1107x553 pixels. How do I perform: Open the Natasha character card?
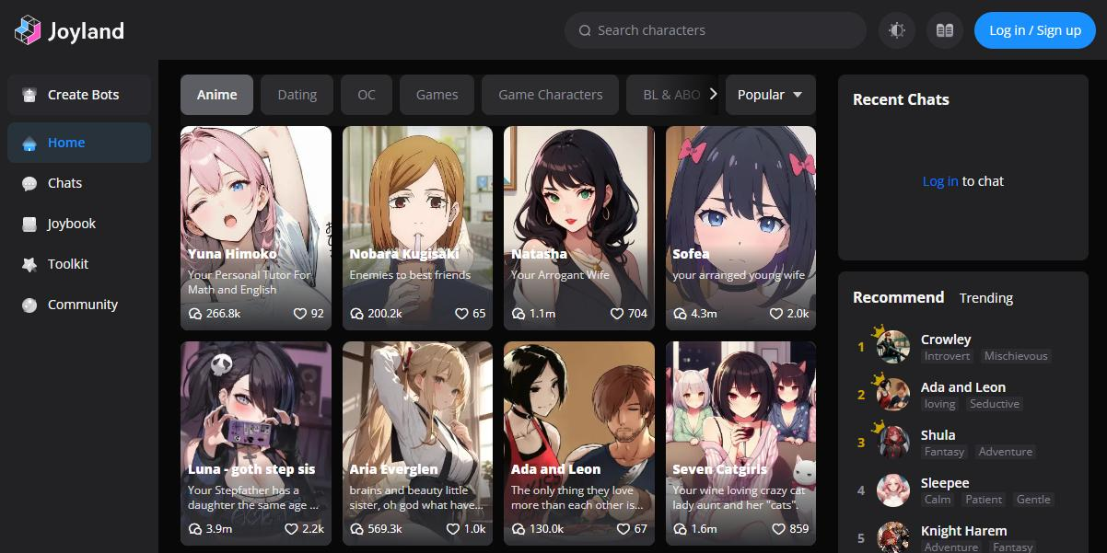(x=579, y=228)
